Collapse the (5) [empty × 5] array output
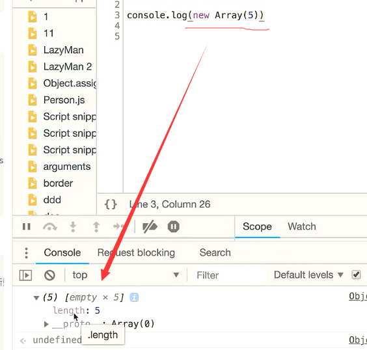The image size is (367, 350). pyautogui.click(x=36, y=298)
